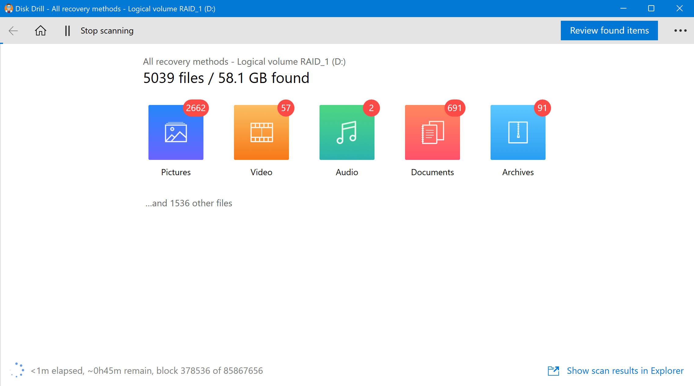Click the 2662 badge on Pictures
Image resolution: width=694 pixels, height=386 pixels.
tap(196, 108)
